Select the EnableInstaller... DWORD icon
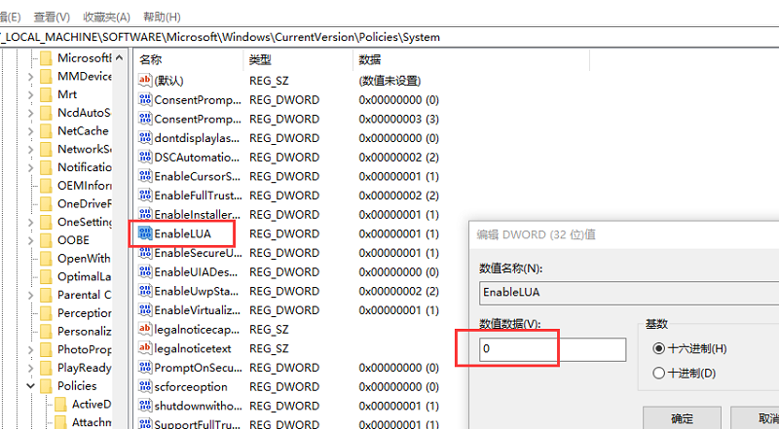Viewport: 779px width, 429px height. pos(145,214)
